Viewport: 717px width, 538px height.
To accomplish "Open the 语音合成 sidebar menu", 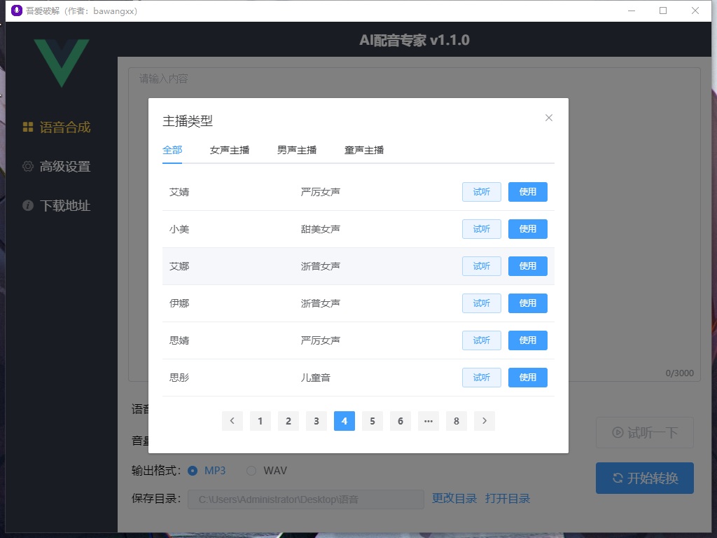I will (57, 127).
